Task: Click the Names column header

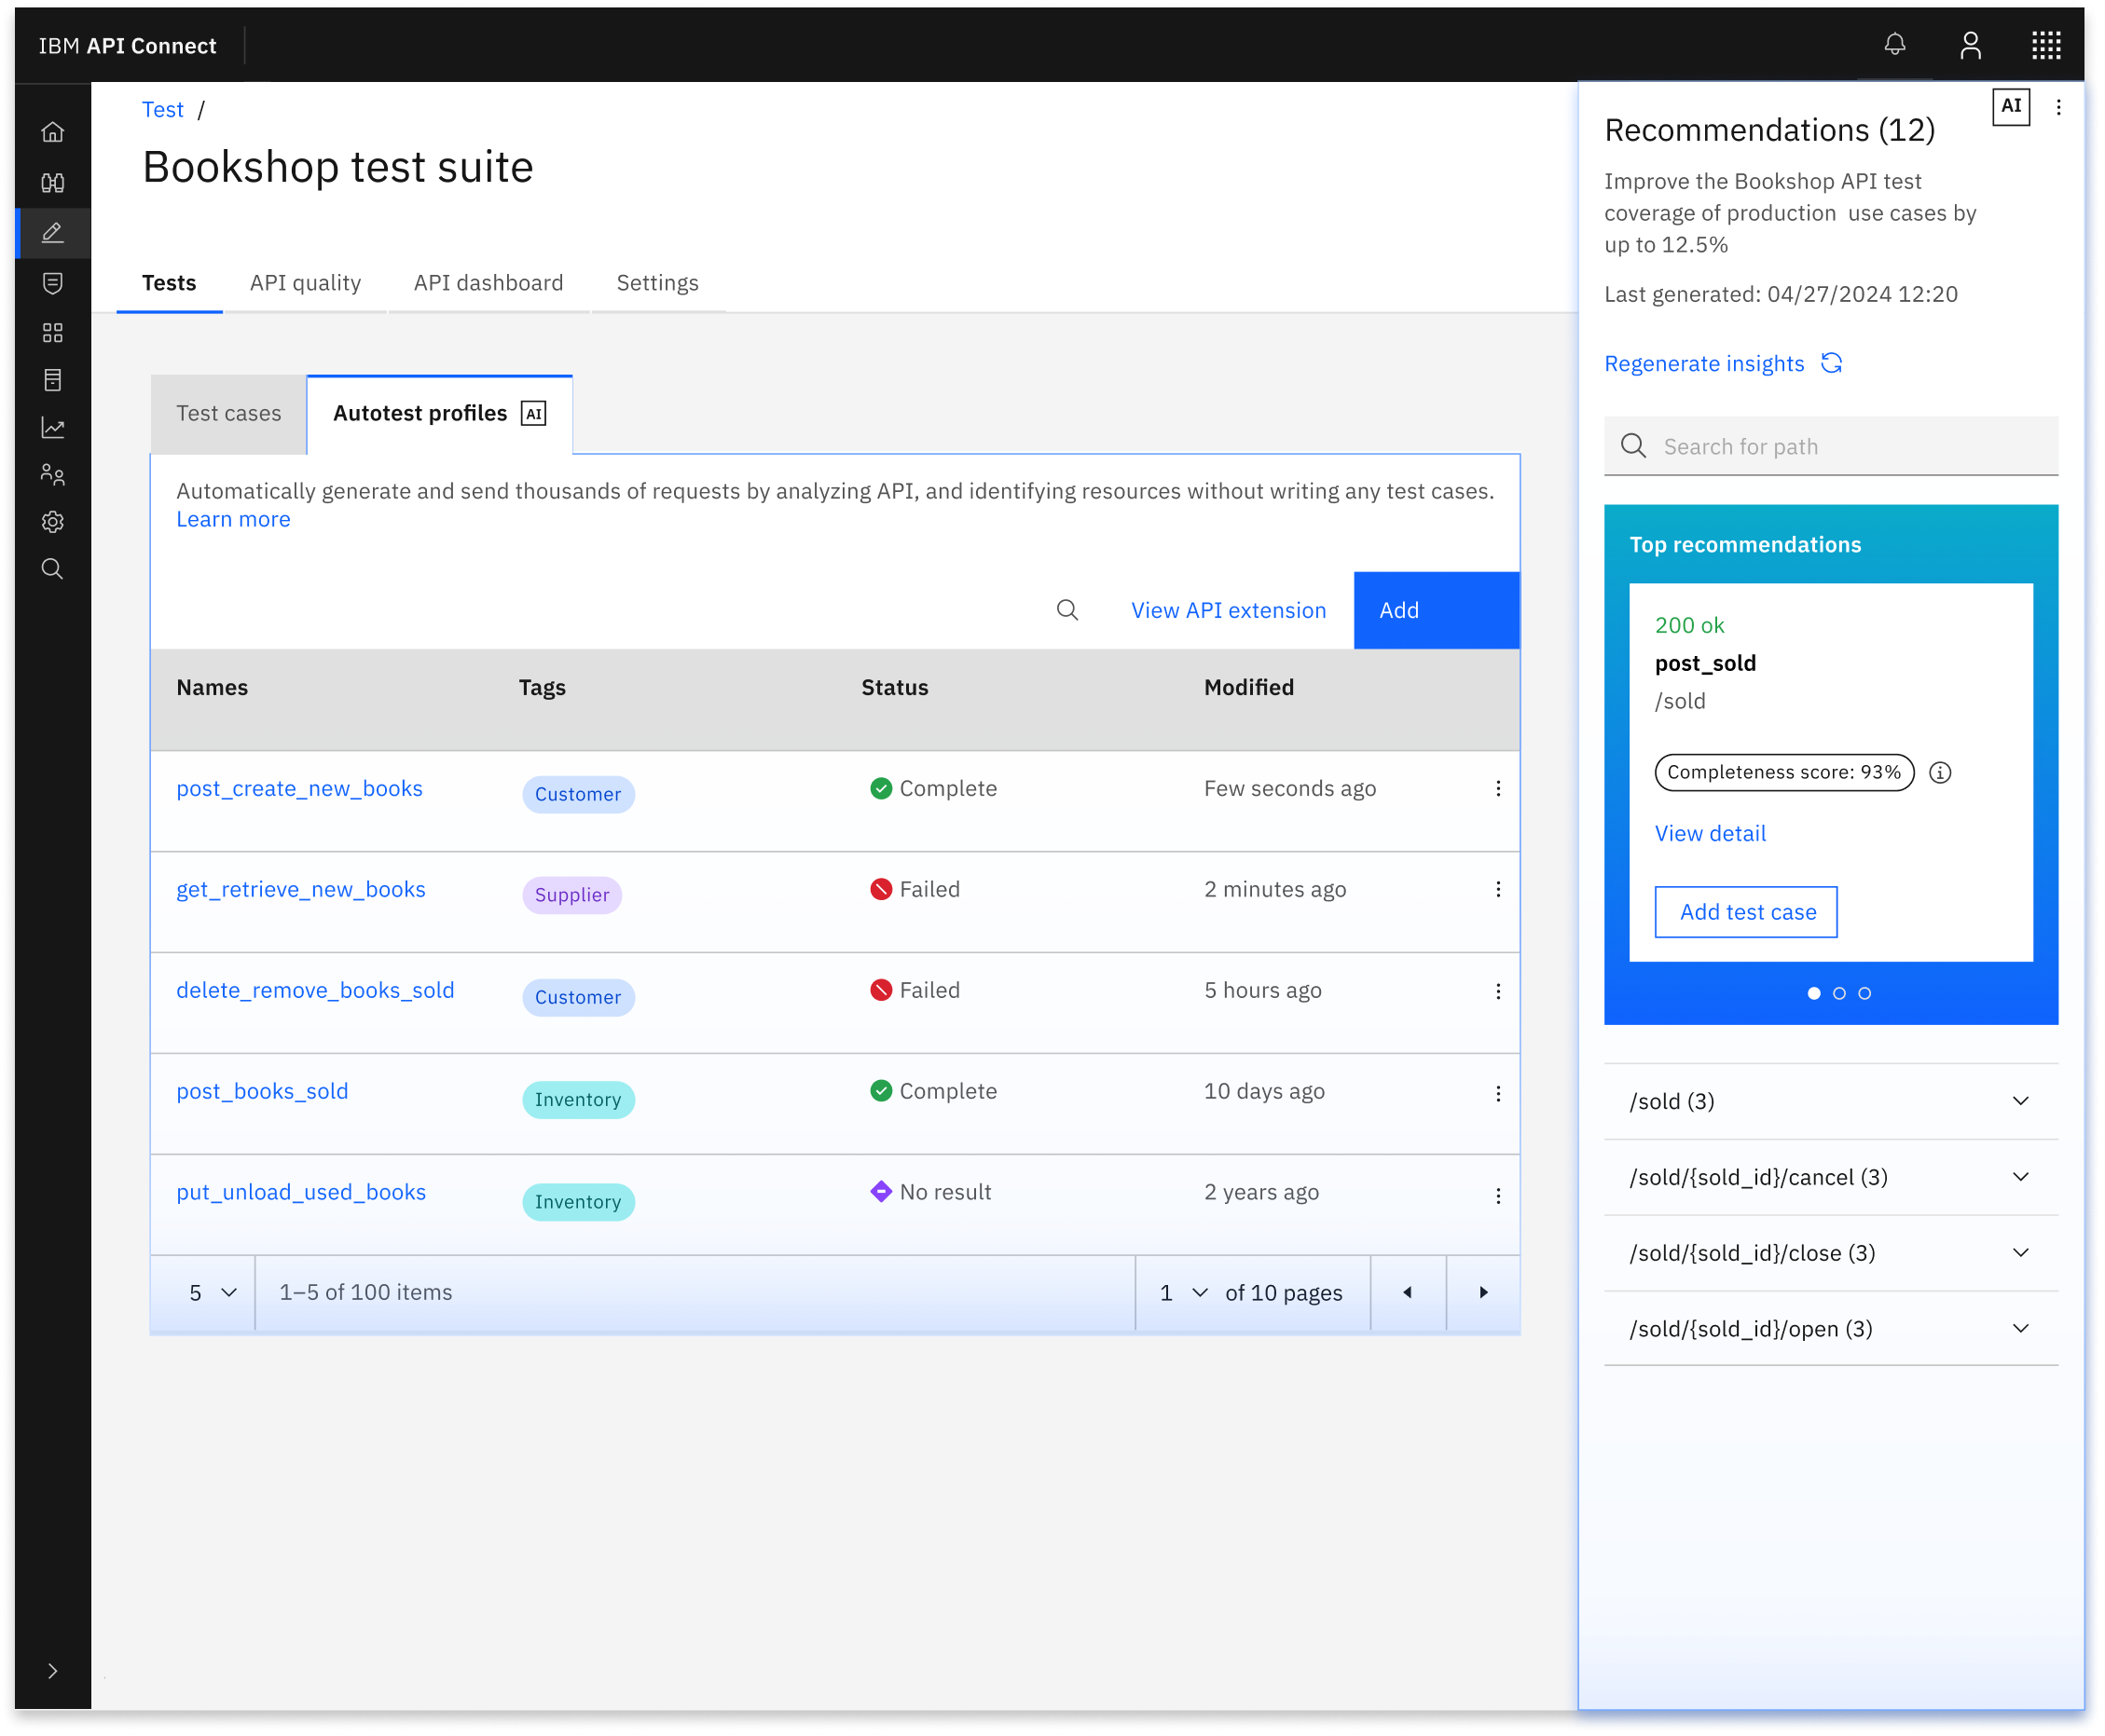Action: (x=213, y=688)
